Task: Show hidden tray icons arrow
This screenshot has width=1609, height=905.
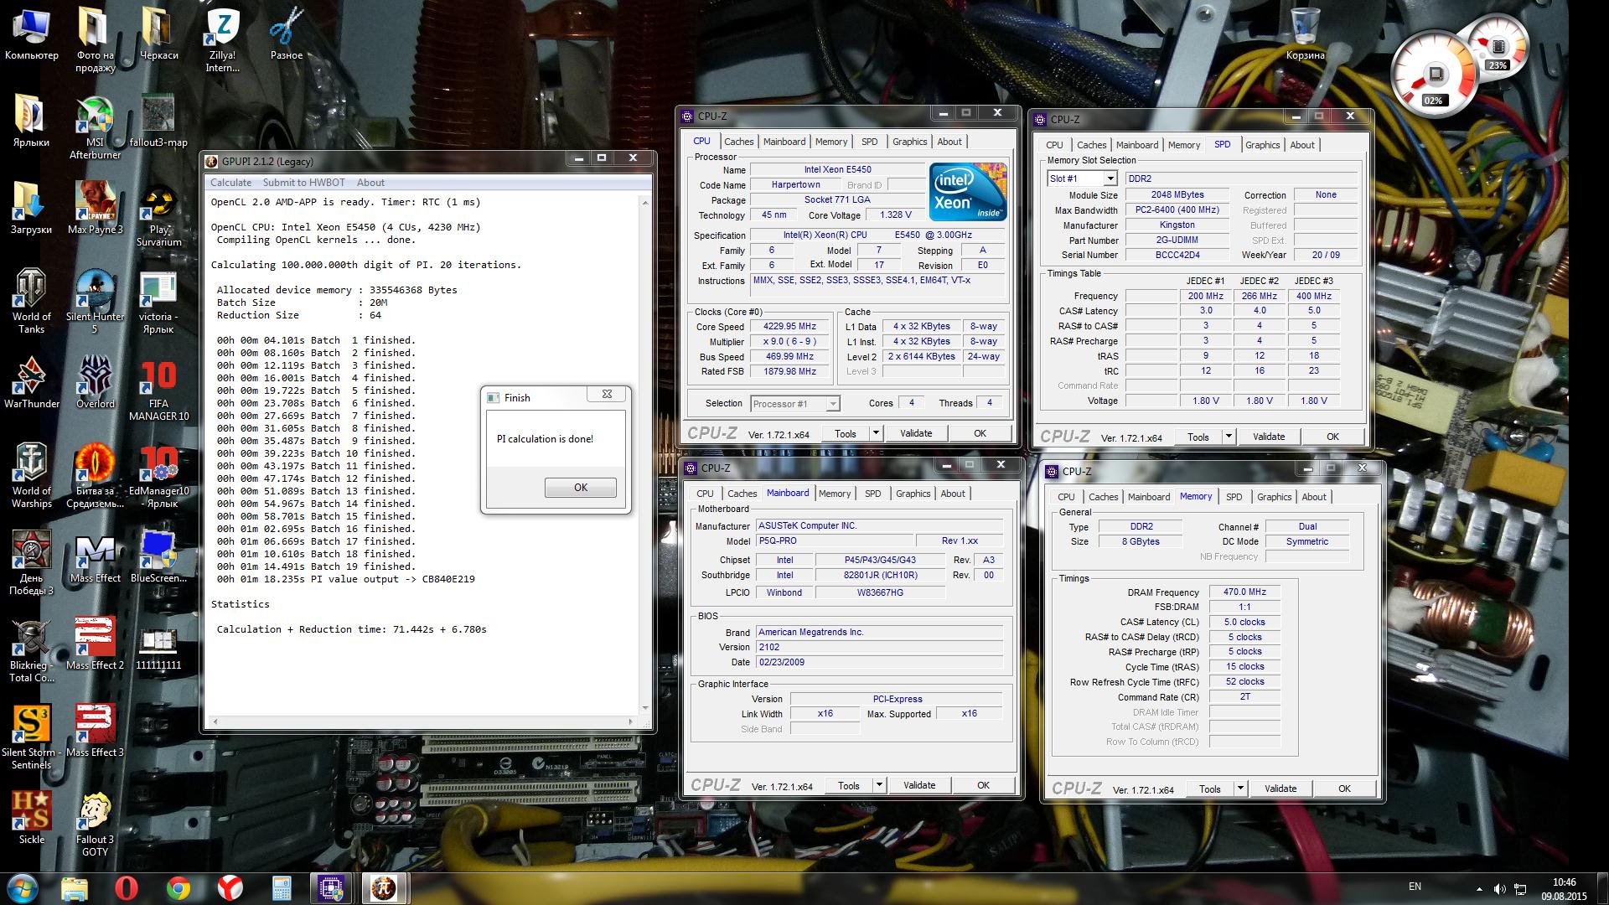Action: (1479, 889)
